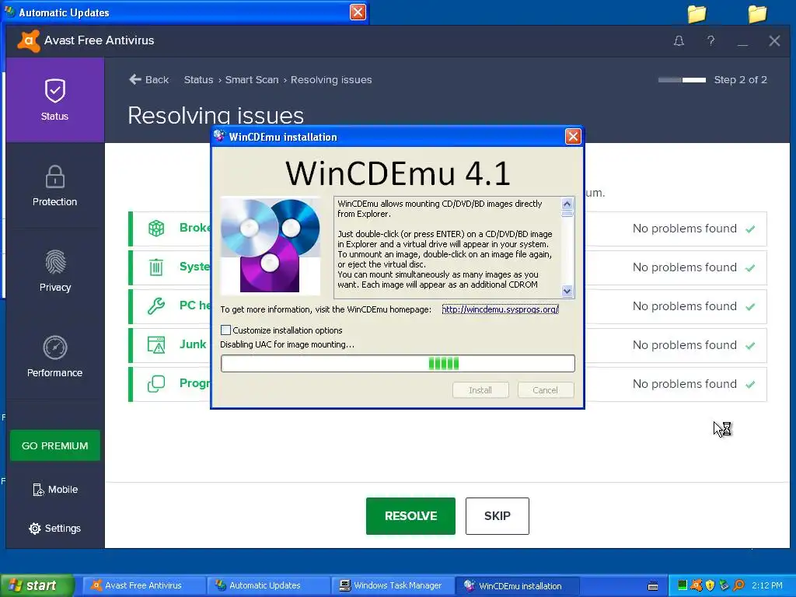Image resolution: width=796 pixels, height=597 pixels.
Task: Close the Automatic Updates window
Action: tap(358, 12)
